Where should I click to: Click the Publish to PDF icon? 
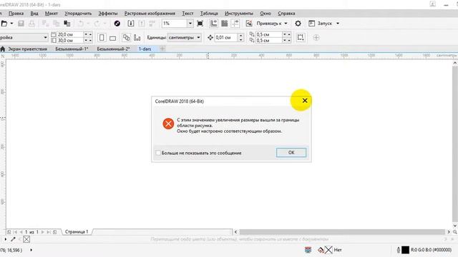point(152,24)
